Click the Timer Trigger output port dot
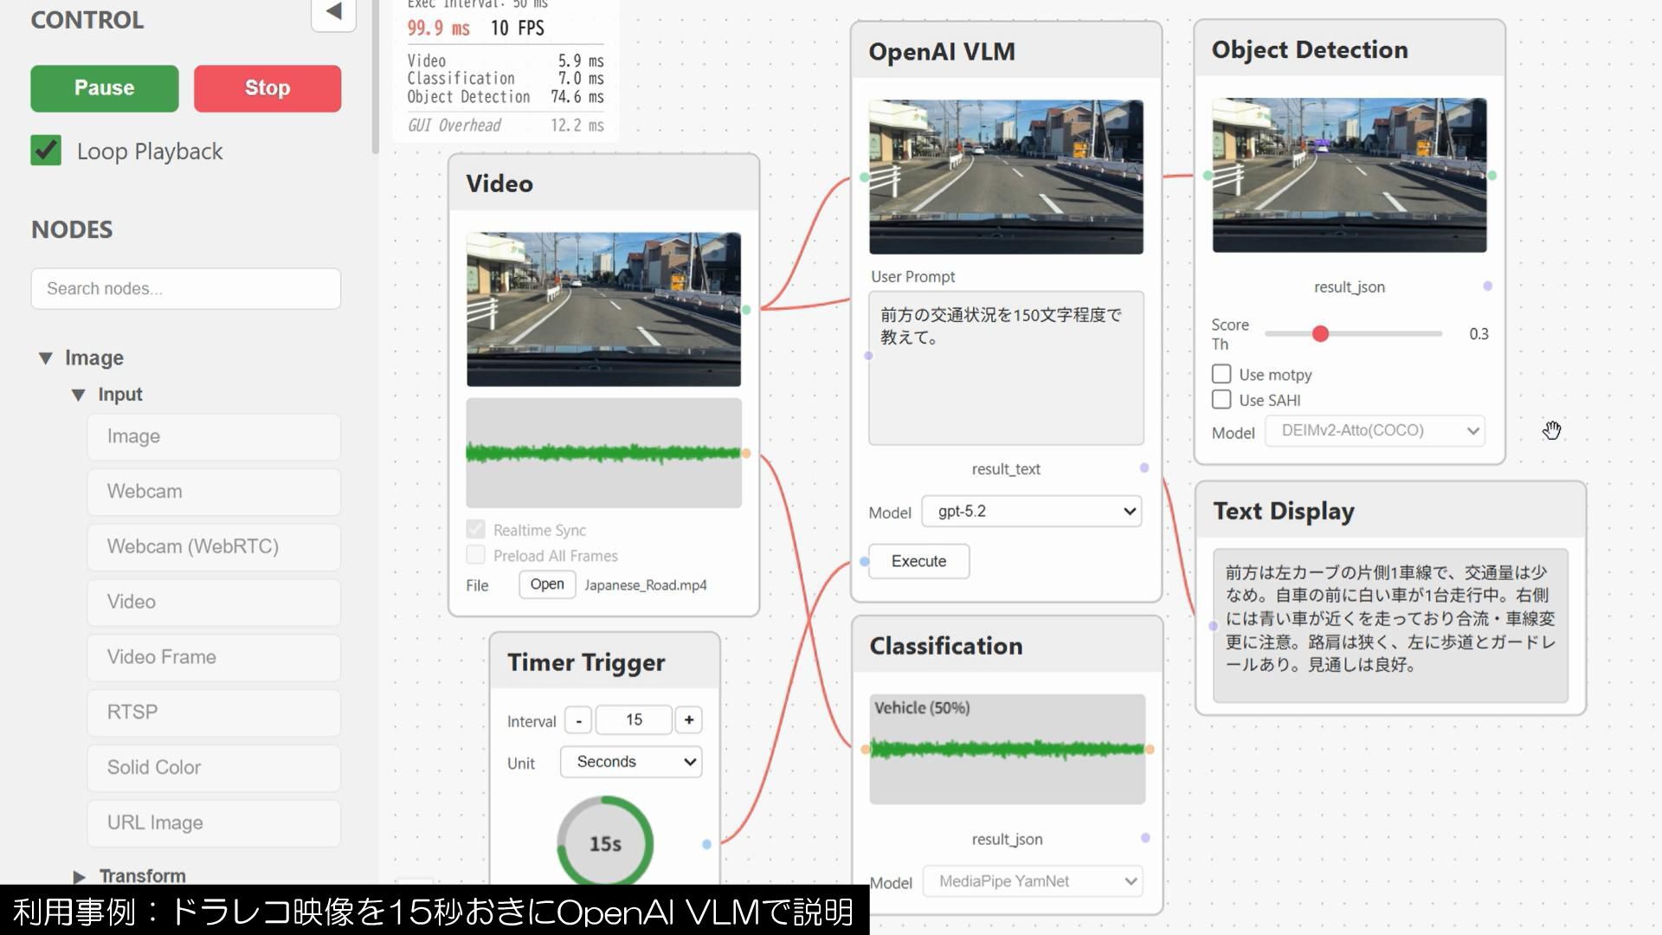Image resolution: width=1662 pixels, height=935 pixels. (706, 844)
